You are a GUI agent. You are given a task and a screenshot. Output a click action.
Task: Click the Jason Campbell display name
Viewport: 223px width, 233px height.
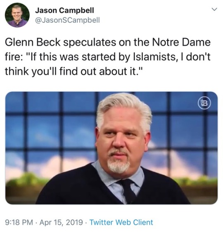click(x=64, y=10)
